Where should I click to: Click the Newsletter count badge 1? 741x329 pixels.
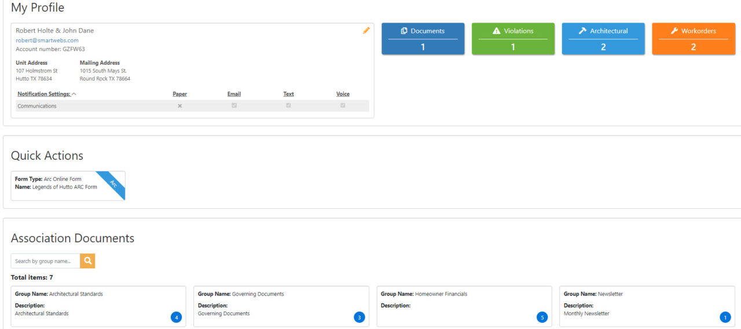pyautogui.click(x=725, y=317)
